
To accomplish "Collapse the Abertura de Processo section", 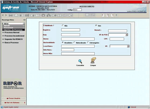I will [x=13, y=30].
